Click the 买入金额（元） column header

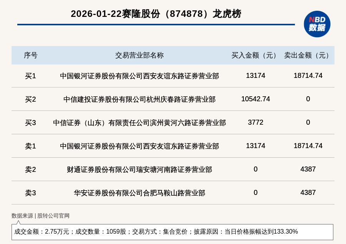tap(255, 55)
